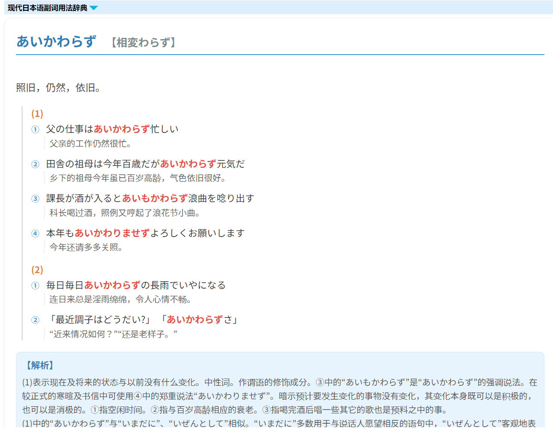Click the 【相変わらず】 kanji notation
553x428 pixels.
143,42
